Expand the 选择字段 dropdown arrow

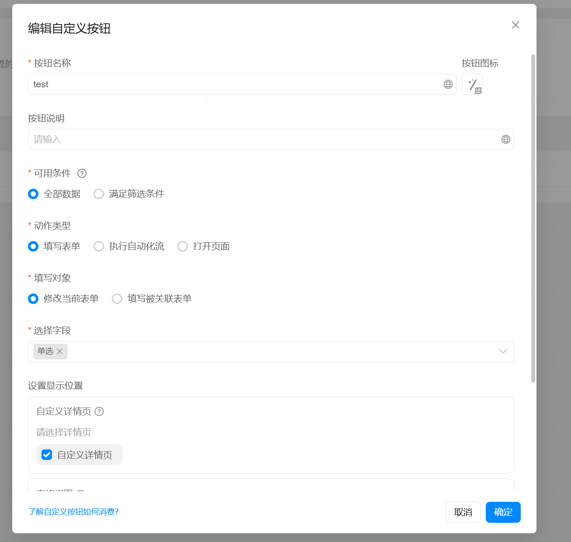click(503, 351)
